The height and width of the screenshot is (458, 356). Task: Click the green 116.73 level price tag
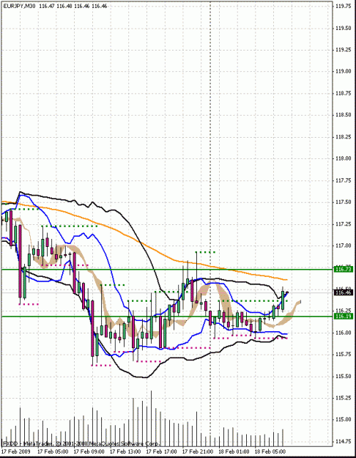pos(344,270)
